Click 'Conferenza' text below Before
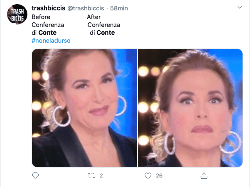250x187 pixels. (48, 25)
